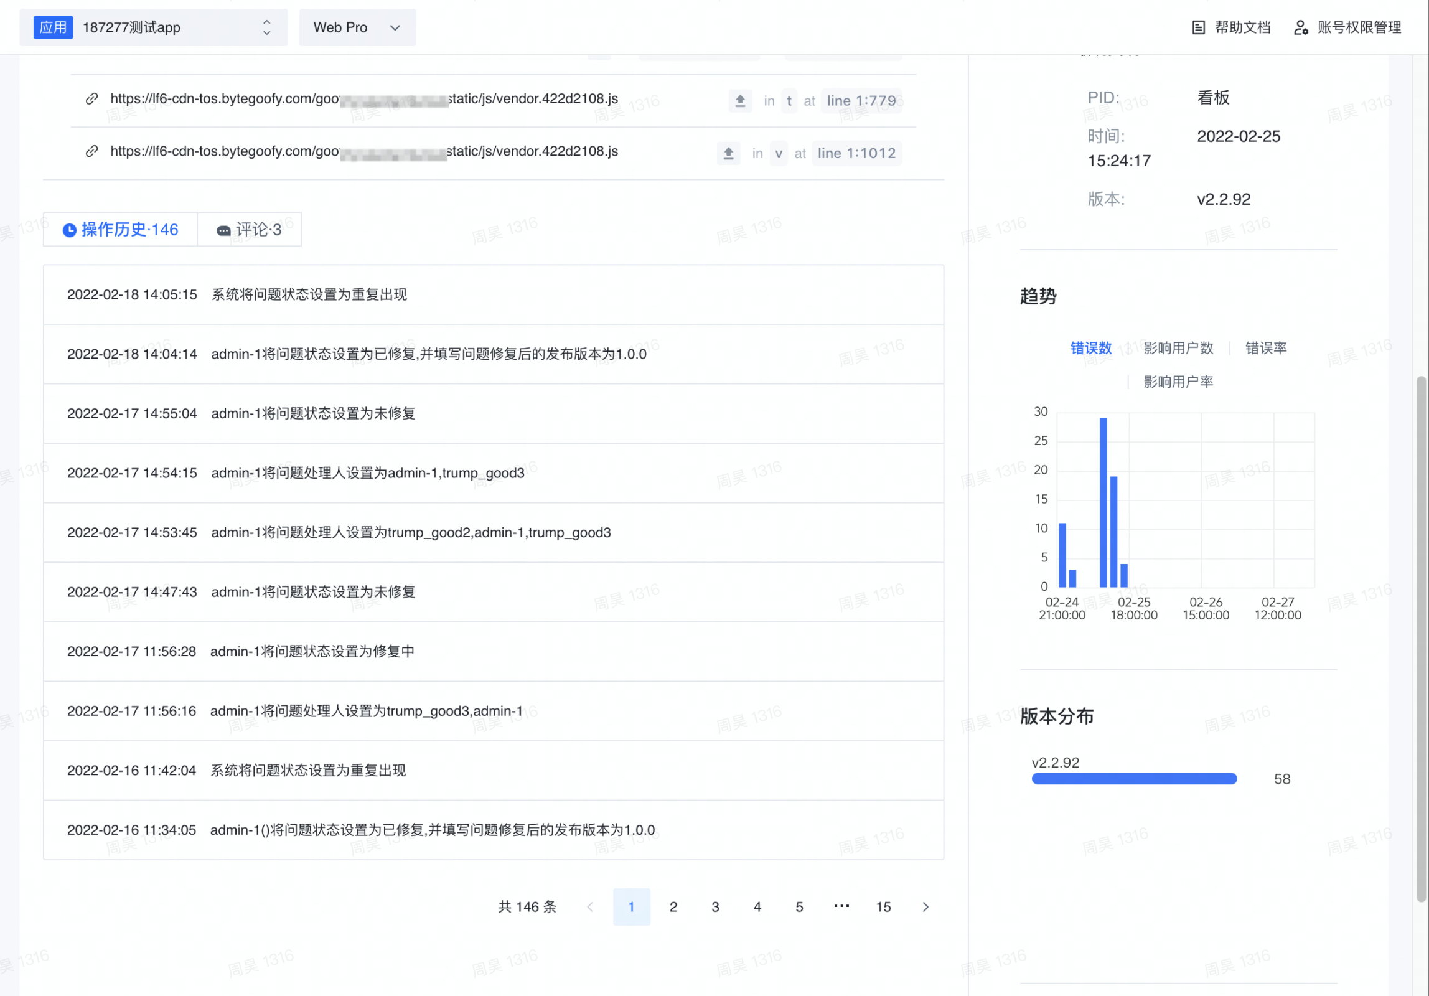This screenshot has height=996, width=1429.
Task: Click the tallest bar in trend chart
Action: (1103, 502)
